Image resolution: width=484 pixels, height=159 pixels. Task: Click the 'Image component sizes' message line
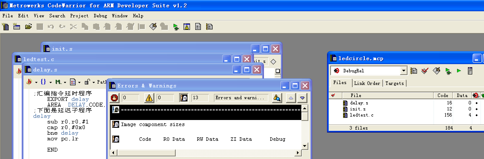click(x=153, y=124)
